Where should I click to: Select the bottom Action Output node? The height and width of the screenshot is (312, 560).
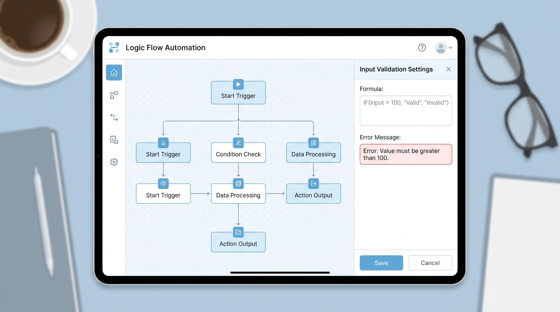[238, 243]
